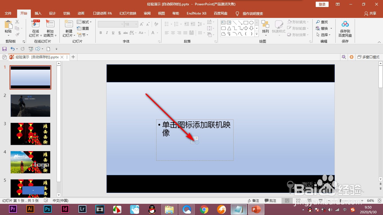Viewport: 383px width, 215px height.
Task: Click Save to Baidu Netdisk icon
Action: coord(345,24)
